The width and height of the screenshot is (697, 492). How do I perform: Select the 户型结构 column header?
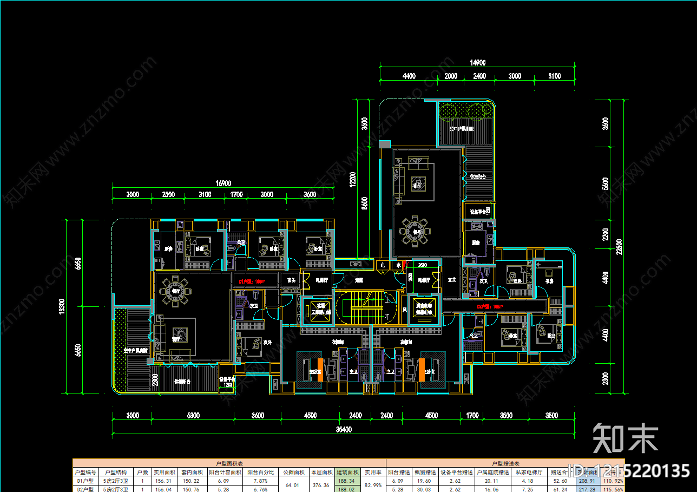pos(115,472)
